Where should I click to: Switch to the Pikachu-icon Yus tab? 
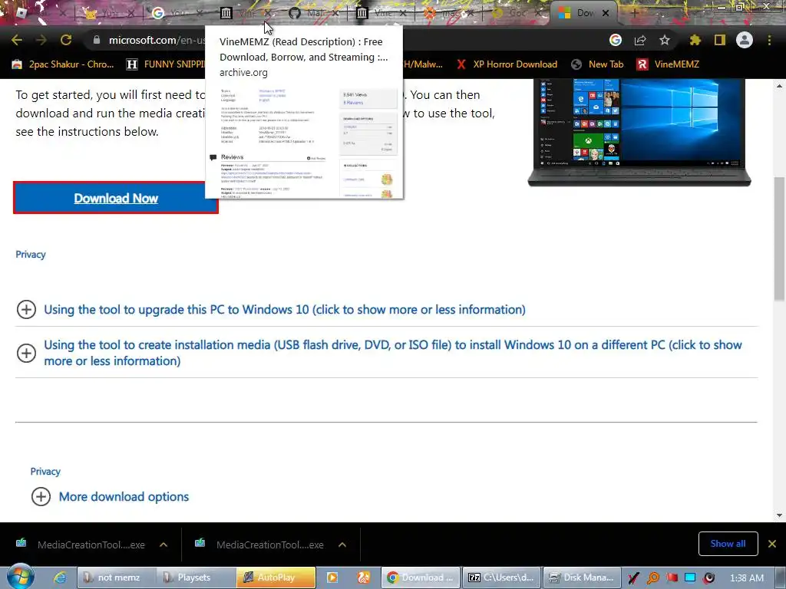coord(103,13)
